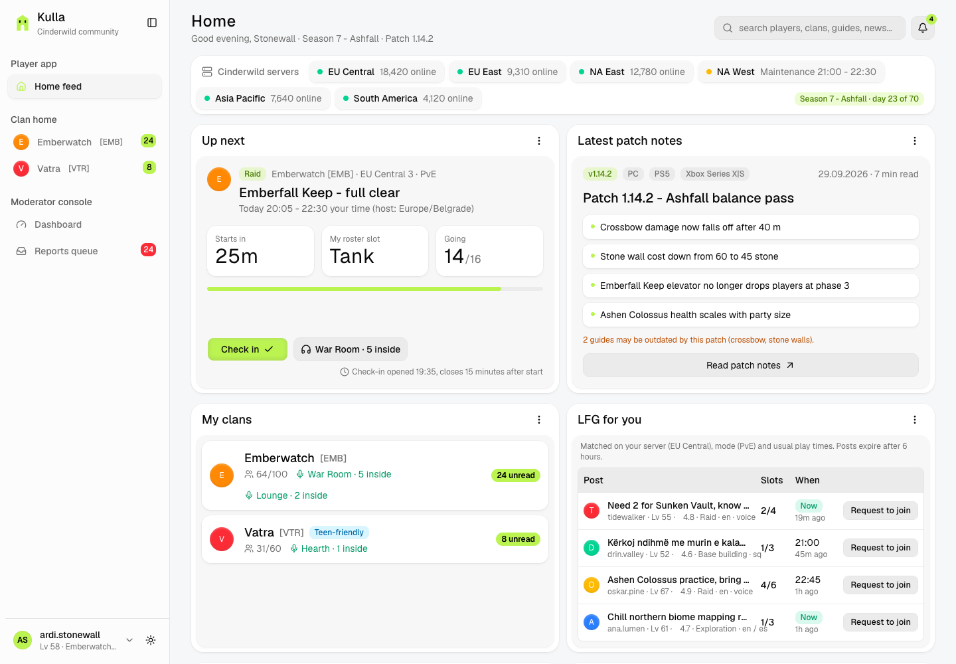Click the Home feed house icon
The height and width of the screenshot is (664, 956).
21,86
